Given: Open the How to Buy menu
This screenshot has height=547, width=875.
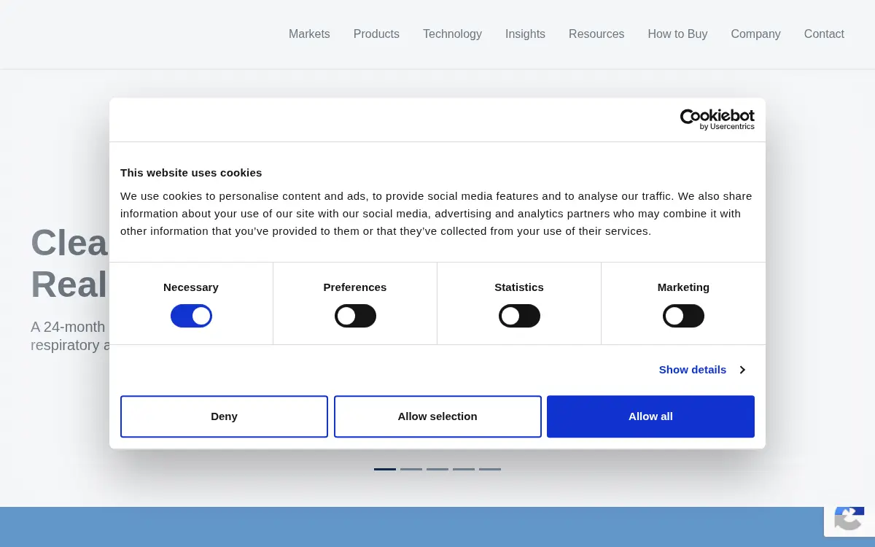Looking at the screenshot, I should [677, 34].
